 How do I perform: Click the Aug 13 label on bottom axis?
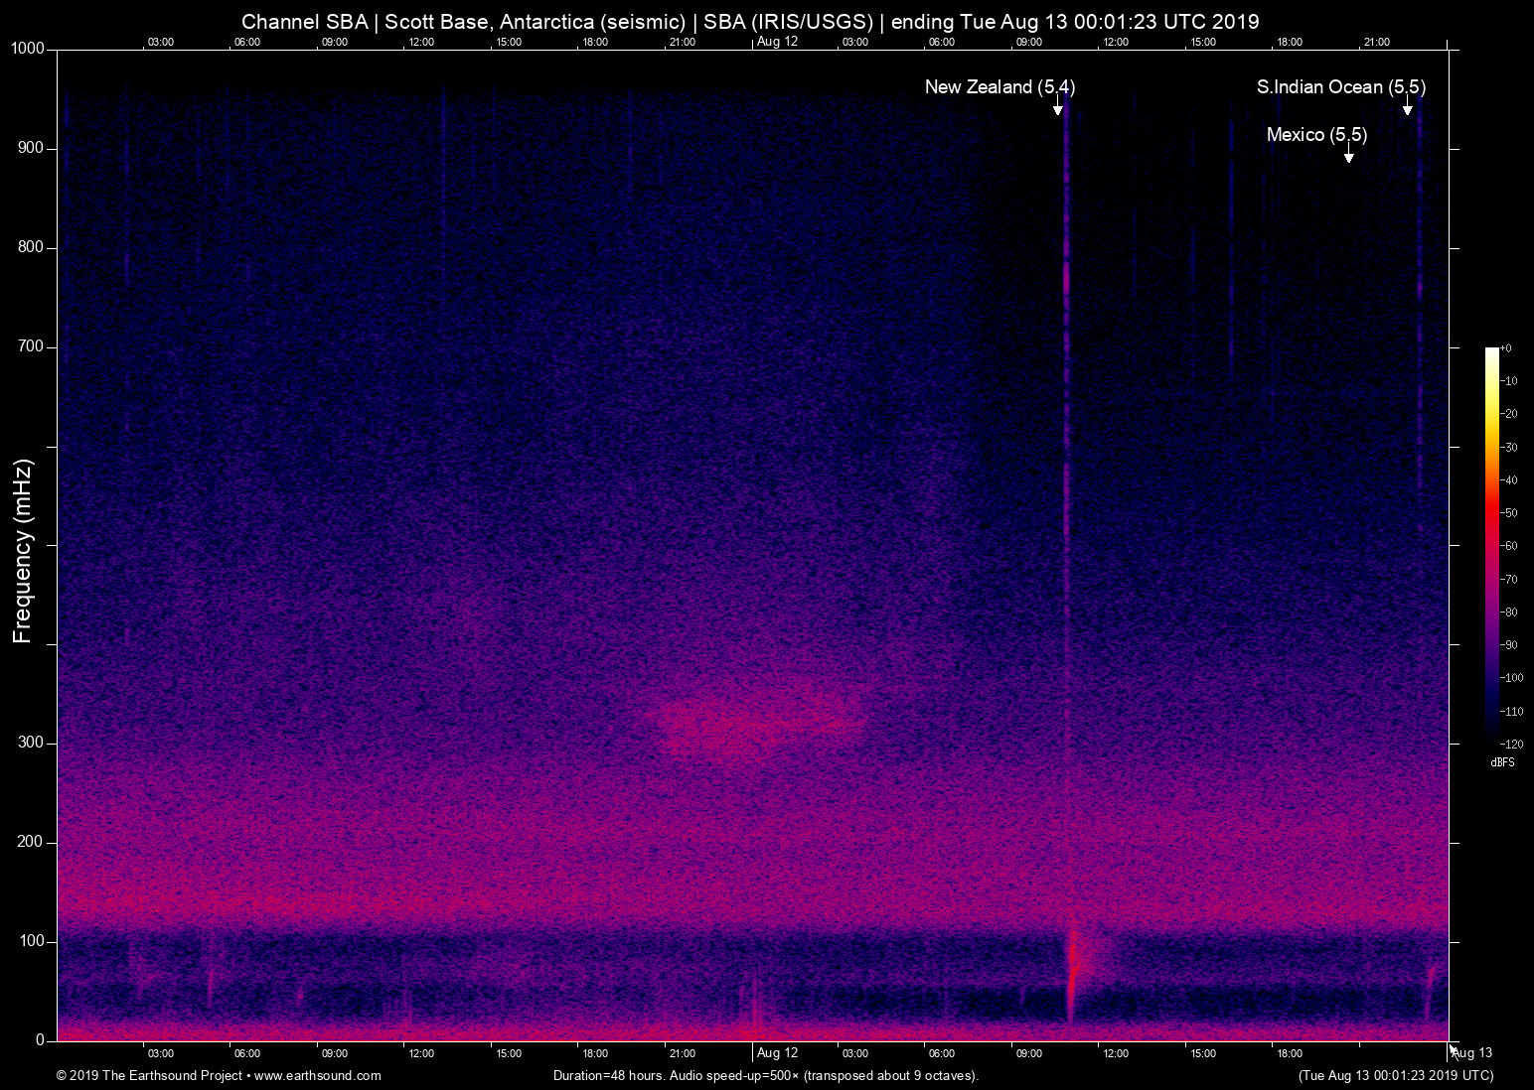(x=1472, y=1053)
